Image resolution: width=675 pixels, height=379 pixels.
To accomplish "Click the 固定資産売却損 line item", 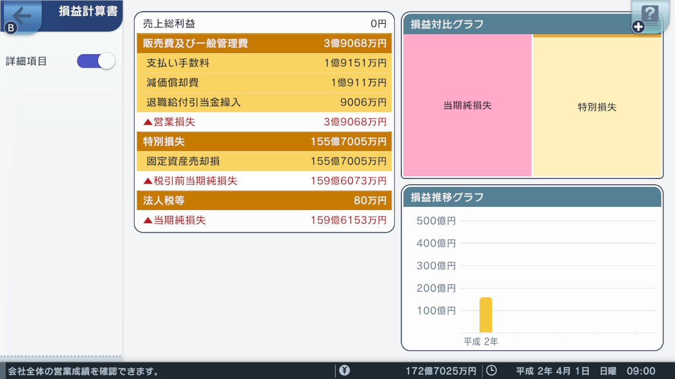I will (x=264, y=161).
